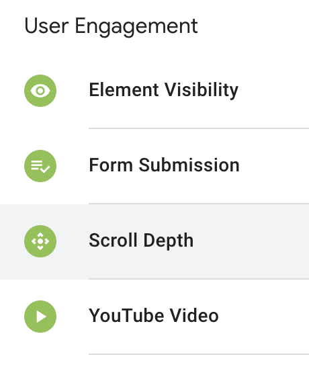The image size is (309, 371).
Task: Click the YouTube Video play icon
Action: (x=40, y=317)
